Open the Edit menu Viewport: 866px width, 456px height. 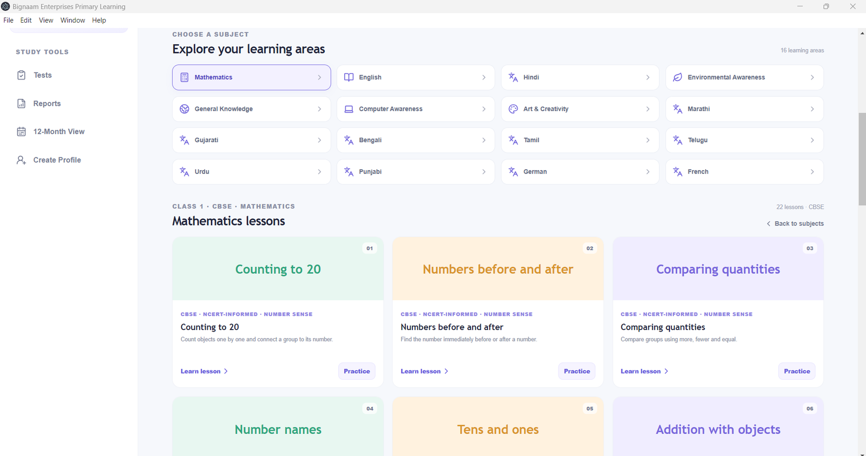click(26, 20)
